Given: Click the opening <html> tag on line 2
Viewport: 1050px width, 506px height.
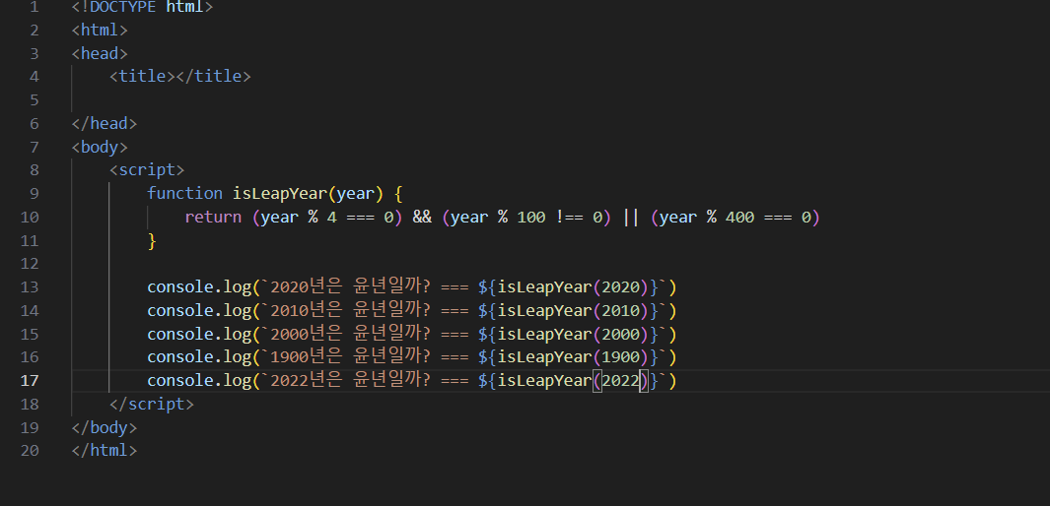Looking at the screenshot, I should tap(100, 31).
